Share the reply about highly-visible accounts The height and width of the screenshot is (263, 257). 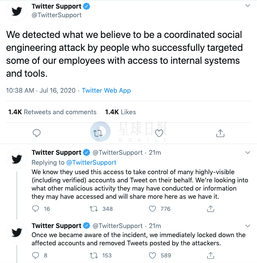pos(210,209)
